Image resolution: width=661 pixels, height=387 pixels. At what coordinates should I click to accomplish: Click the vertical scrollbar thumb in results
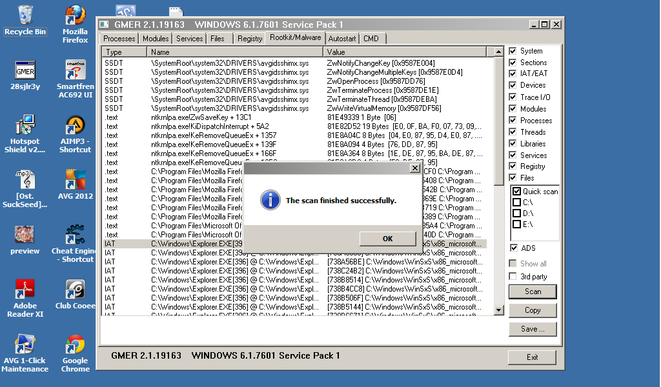(499, 121)
